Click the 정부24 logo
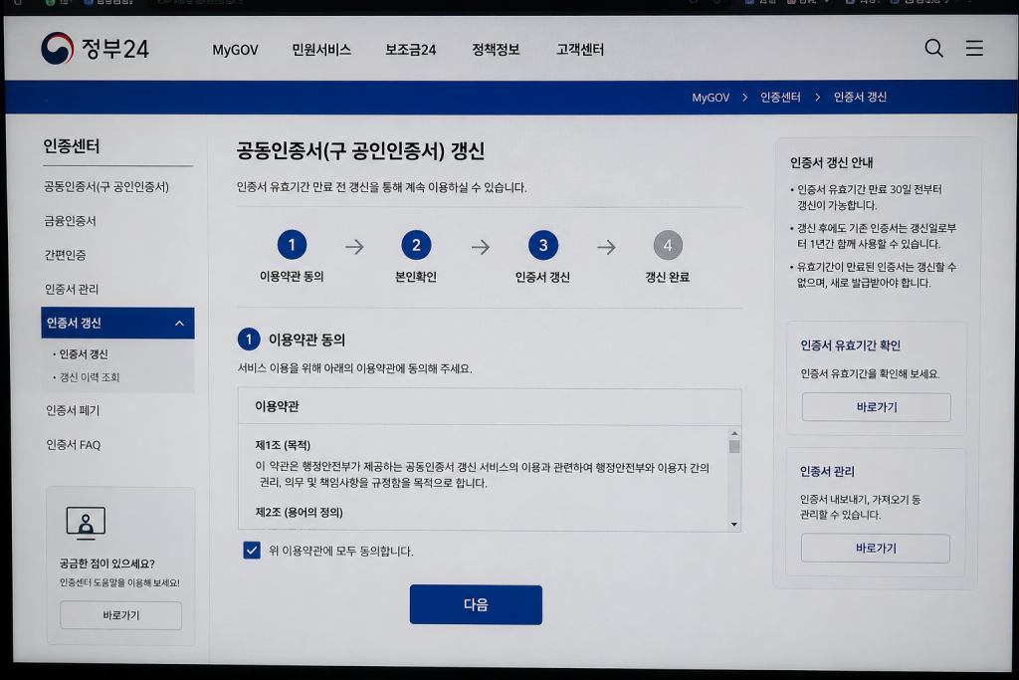Image resolution: width=1019 pixels, height=680 pixels. point(95,49)
